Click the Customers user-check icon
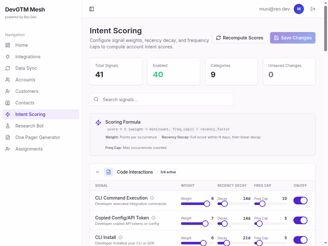The height and width of the screenshot is (246, 328). click(x=8, y=91)
